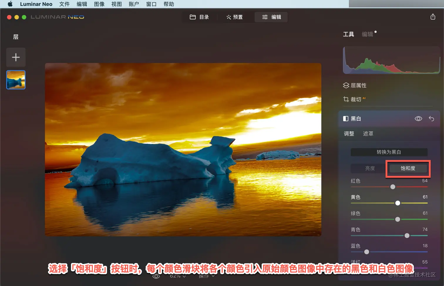Image resolution: width=444 pixels, height=286 pixels.
Task: Select the 编辑 tab beside 工具
Action: coord(367,34)
